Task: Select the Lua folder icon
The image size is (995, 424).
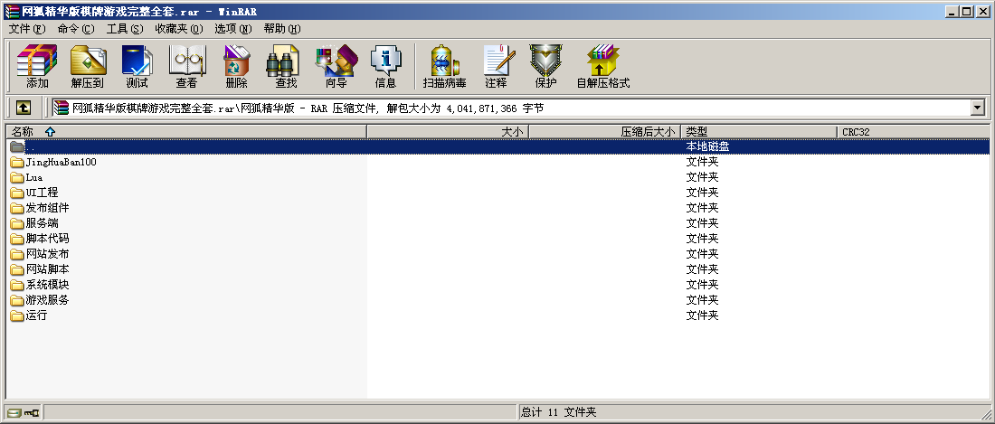Action: pyautogui.click(x=17, y=177)
